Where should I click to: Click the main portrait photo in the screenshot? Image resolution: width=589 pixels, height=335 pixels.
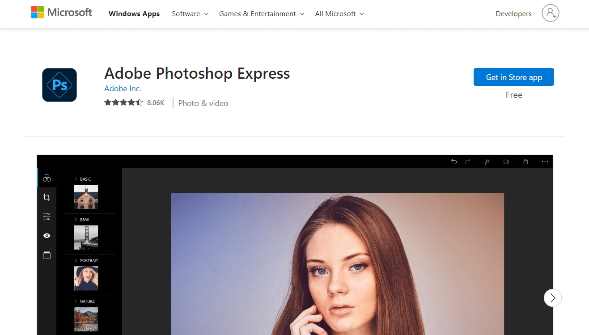tap(337, 264)
